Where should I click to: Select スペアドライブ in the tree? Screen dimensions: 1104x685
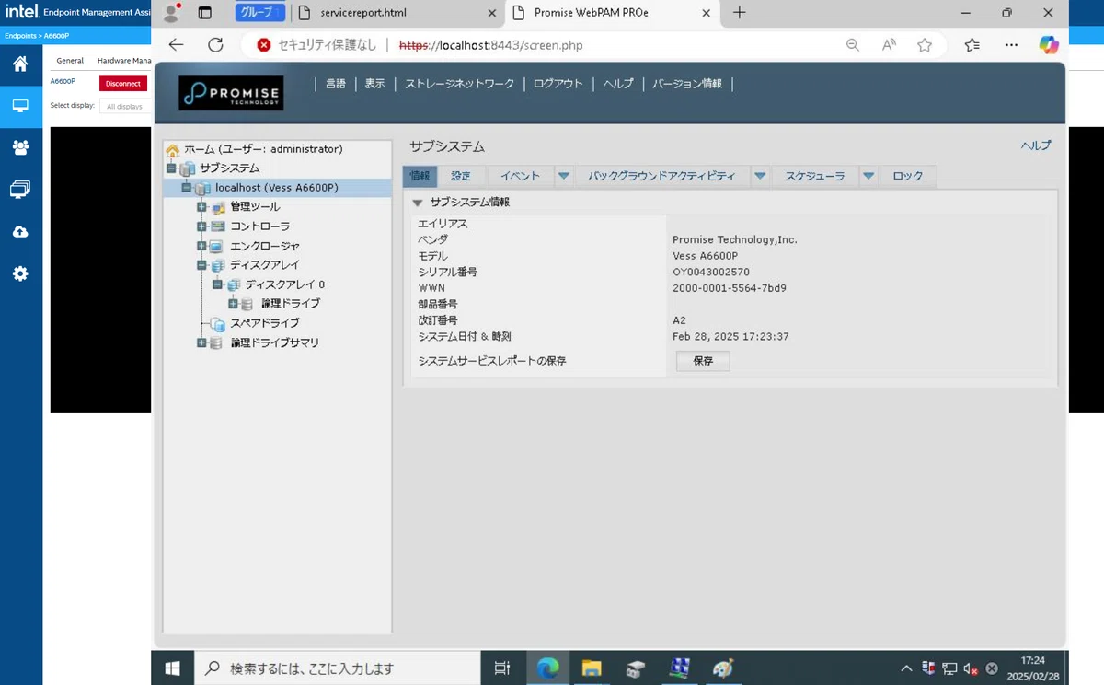265,323
